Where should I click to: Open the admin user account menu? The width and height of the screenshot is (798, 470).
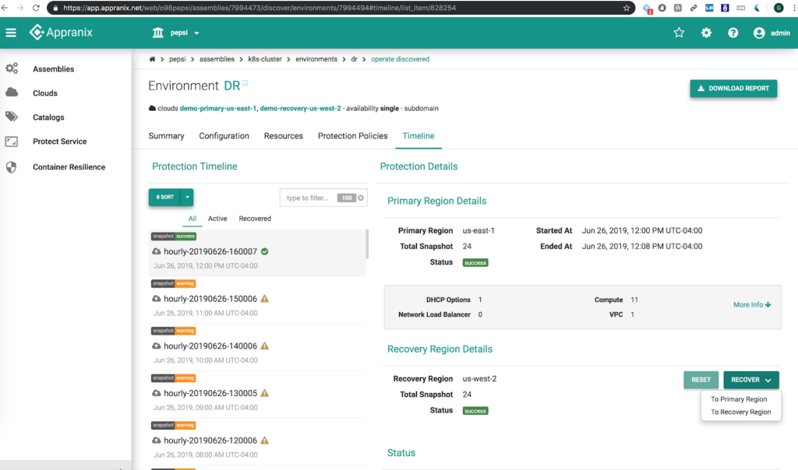pyautogui.click(x=772, y=33)
